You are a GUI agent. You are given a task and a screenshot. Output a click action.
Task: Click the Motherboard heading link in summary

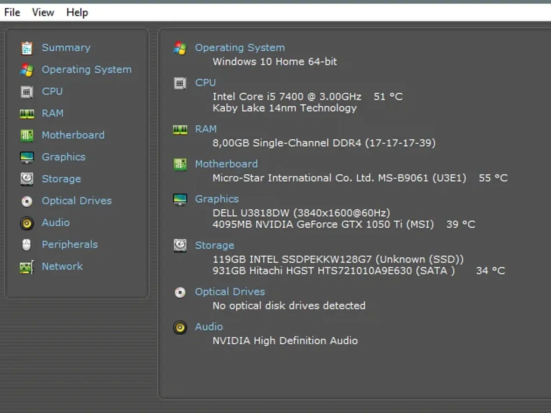tap(226, 164)
